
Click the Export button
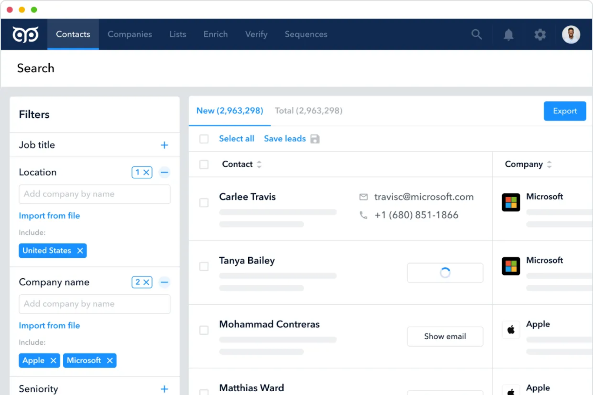pos(565,111)
